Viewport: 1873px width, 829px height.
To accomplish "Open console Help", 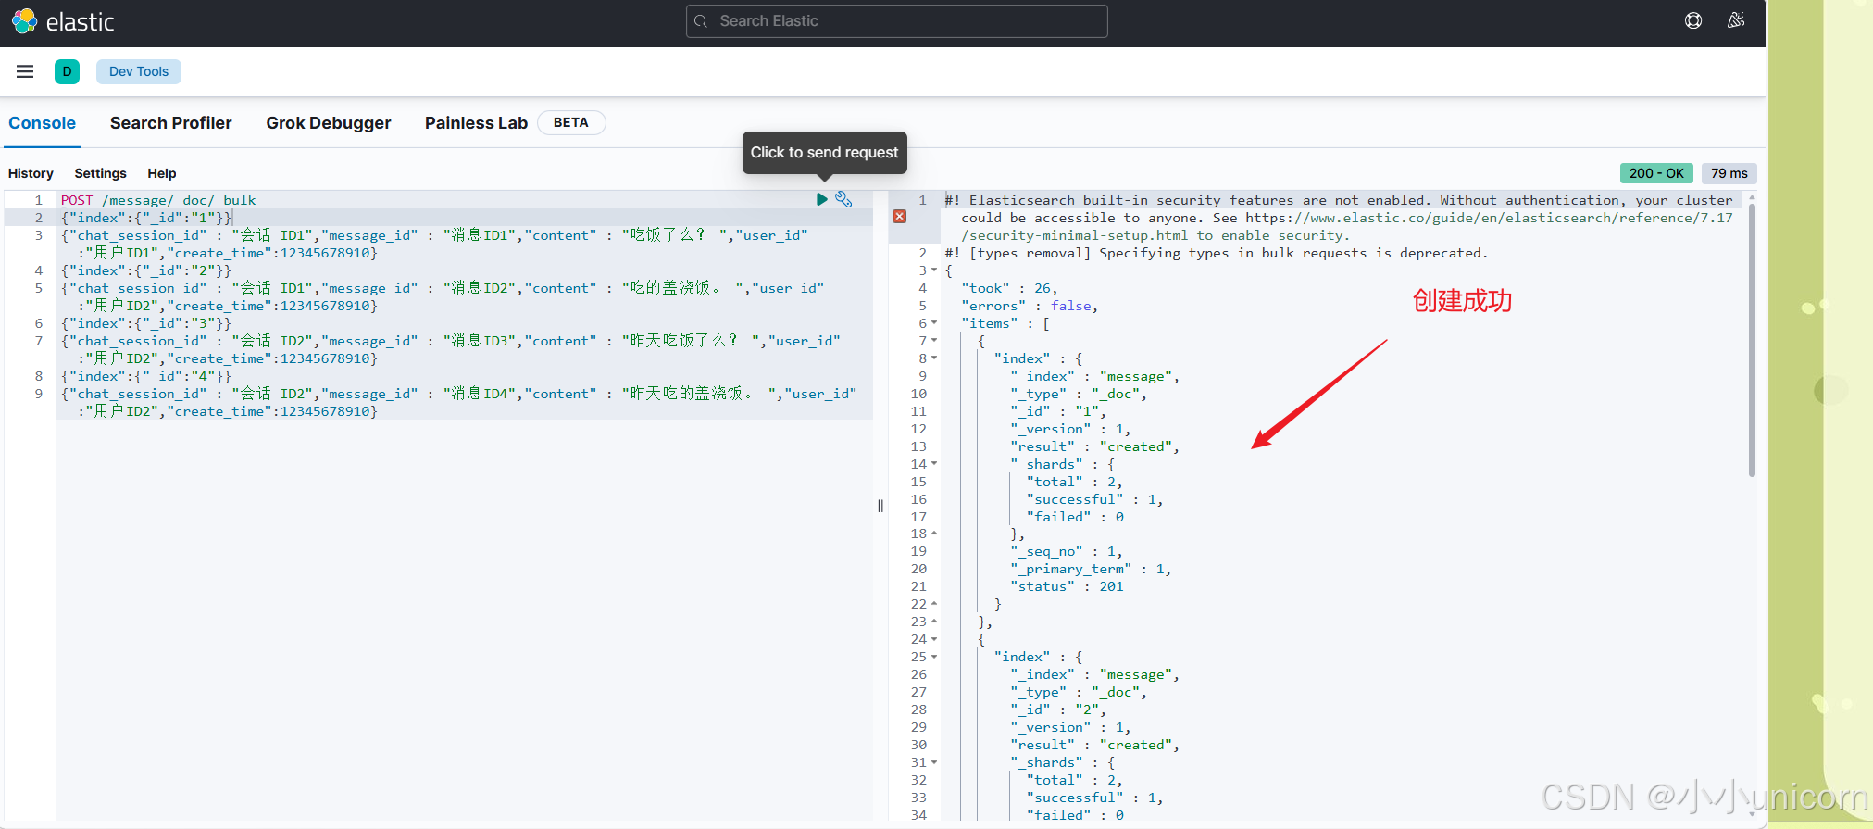I will coord(161,173).
